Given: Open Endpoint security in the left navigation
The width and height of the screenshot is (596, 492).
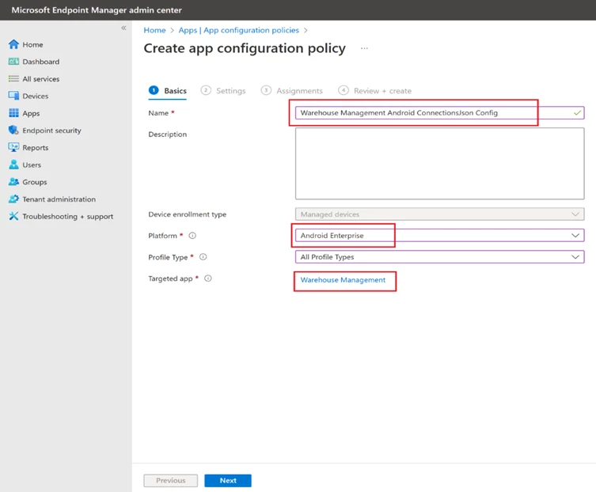Looking at the screenshot, I should coord(51,131).
